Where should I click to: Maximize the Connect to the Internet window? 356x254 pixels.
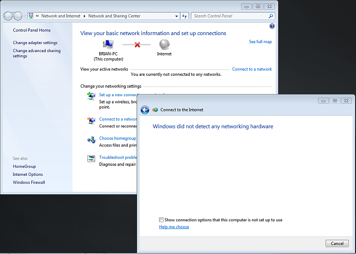(x=335, y=101)
